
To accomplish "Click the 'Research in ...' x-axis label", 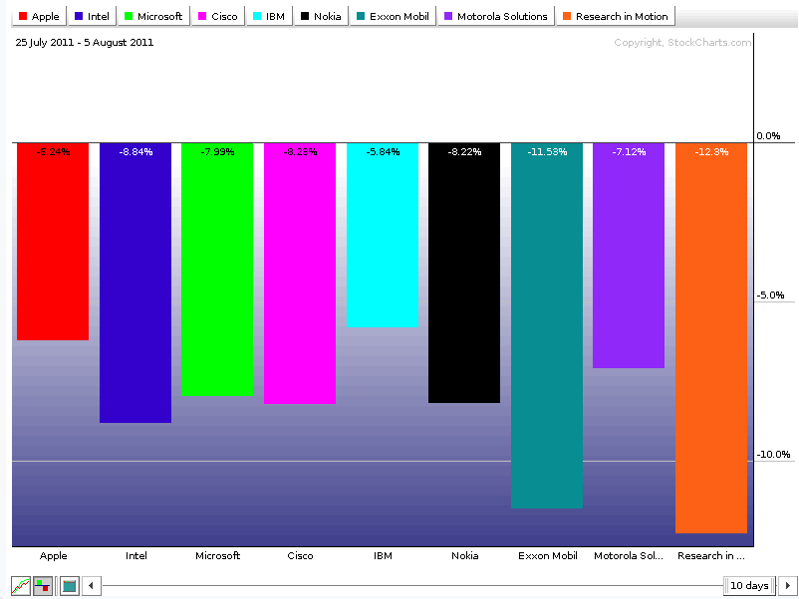I will pyautogui.click(x=711, y=556).
